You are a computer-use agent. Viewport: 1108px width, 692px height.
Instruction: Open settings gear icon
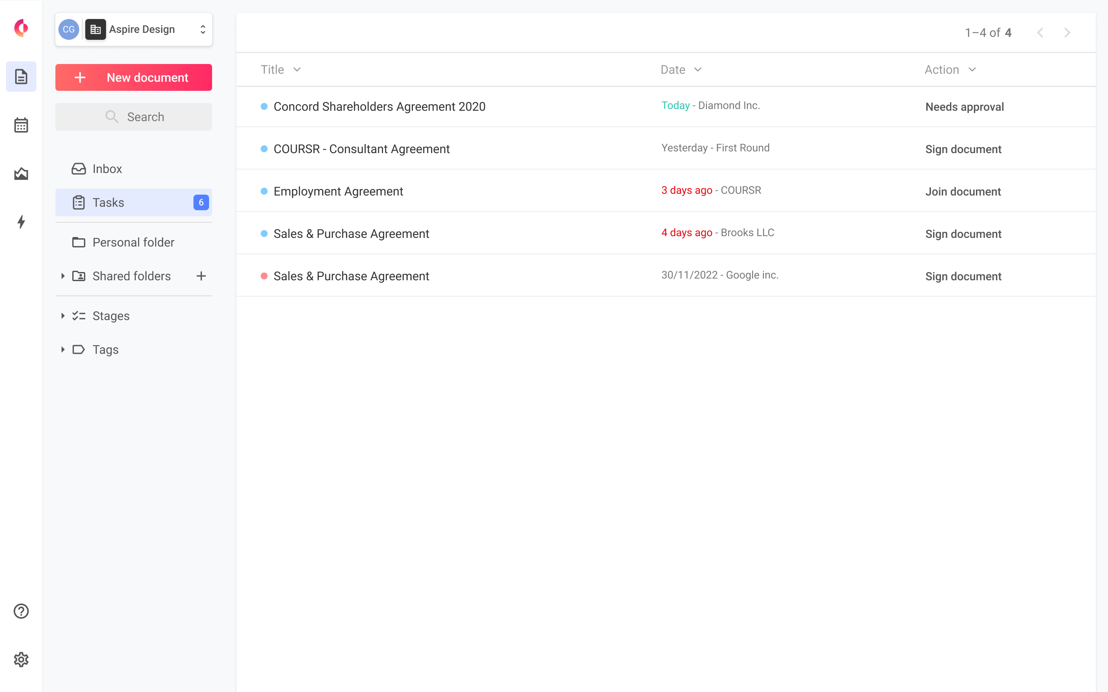point(21,660)
